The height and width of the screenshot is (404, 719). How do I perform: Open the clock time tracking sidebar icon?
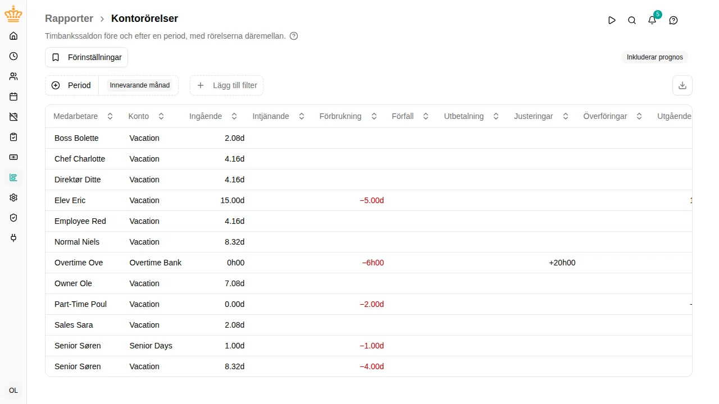click(x=13, y=56)
